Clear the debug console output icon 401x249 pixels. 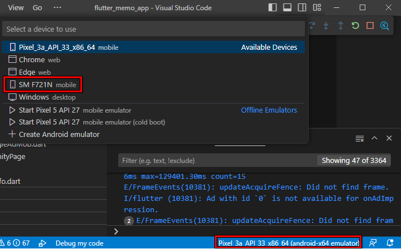coord(360,139)
